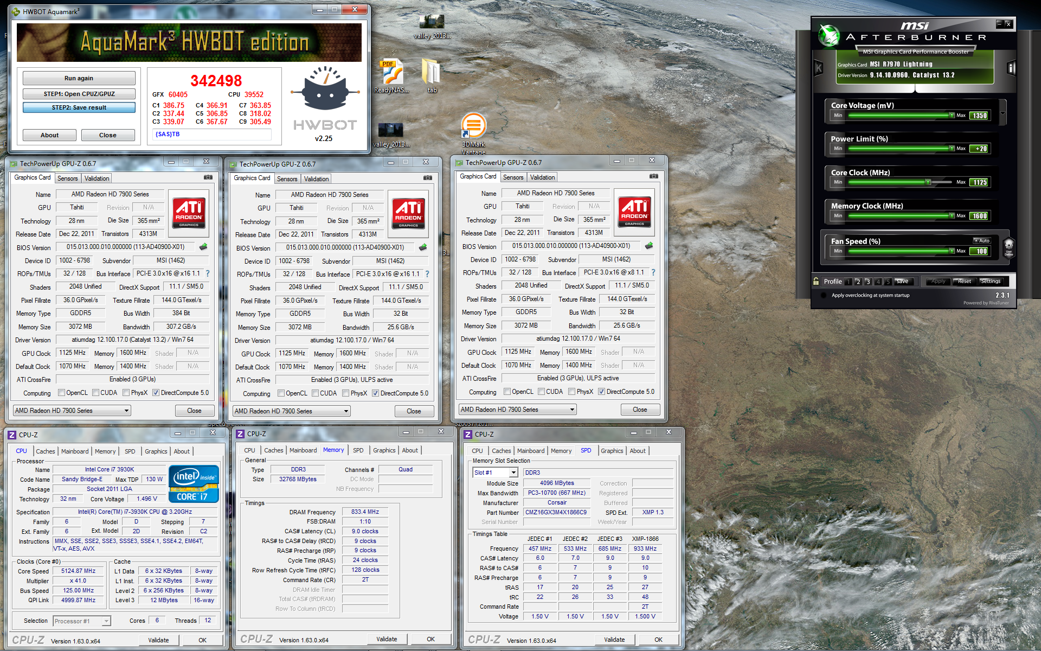Image resolution: width=1041 pixels, height=651 pixels.
Task: Click STEP1: Open CPUZ/GPUZ button
Action: coord(79,94)
